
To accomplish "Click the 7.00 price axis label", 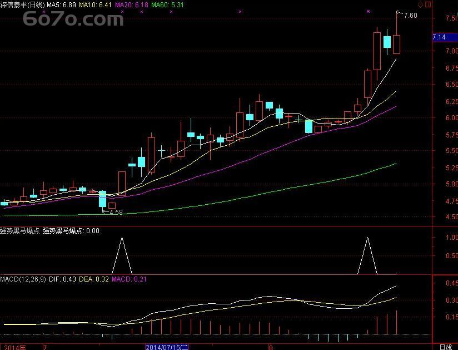I will pyautogui.click(x=451, y=51).
